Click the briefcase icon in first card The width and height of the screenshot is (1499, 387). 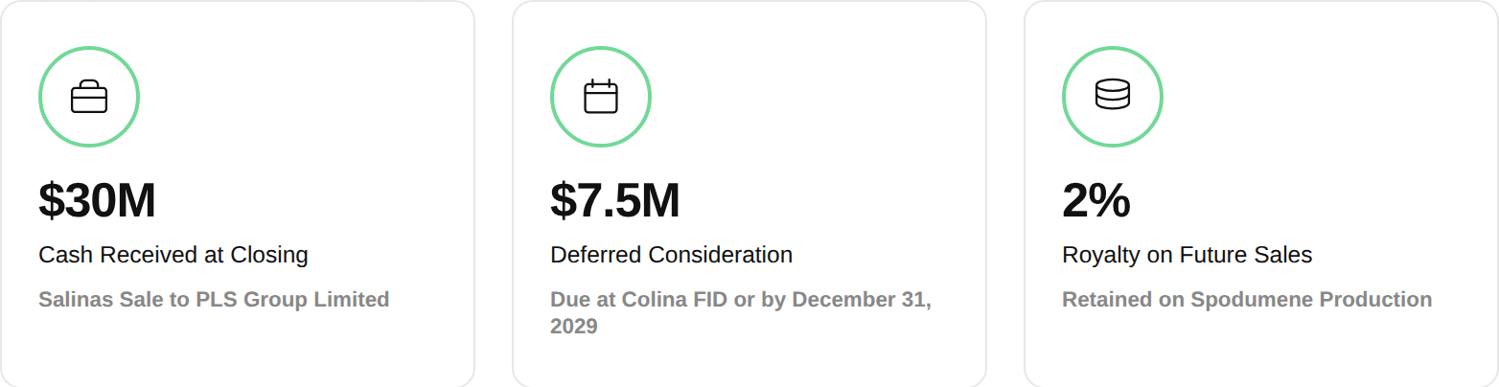tap(89, 97)
